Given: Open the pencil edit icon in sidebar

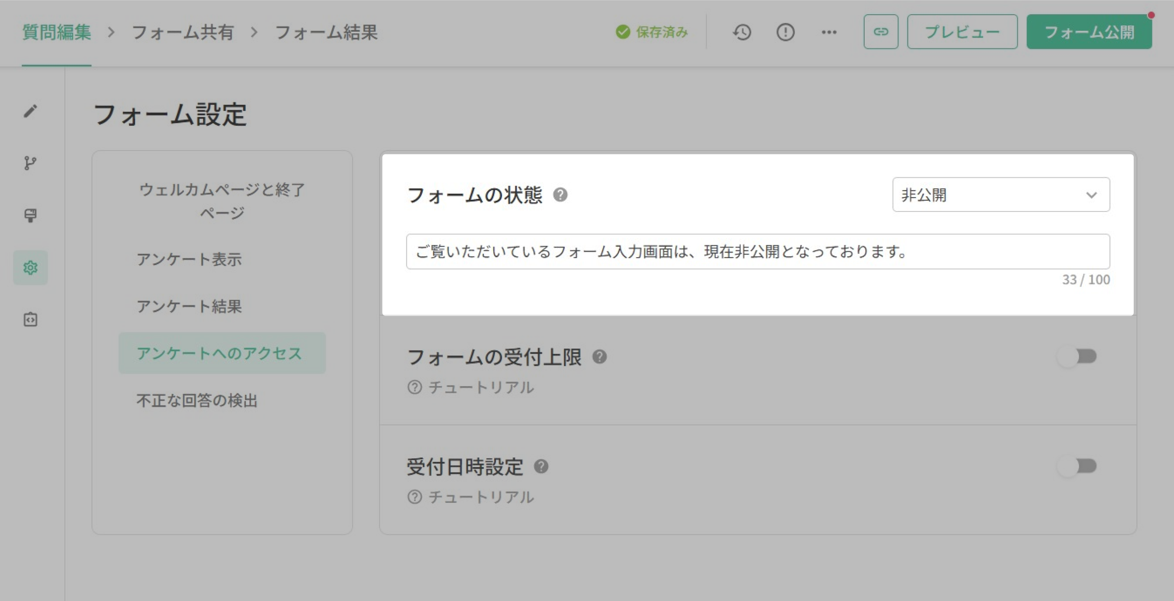Looking at the screenshot, I should tap(30, 111).
